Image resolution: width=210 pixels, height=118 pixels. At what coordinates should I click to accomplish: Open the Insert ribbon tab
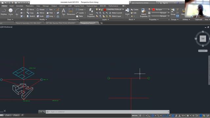tap(11, 6)
